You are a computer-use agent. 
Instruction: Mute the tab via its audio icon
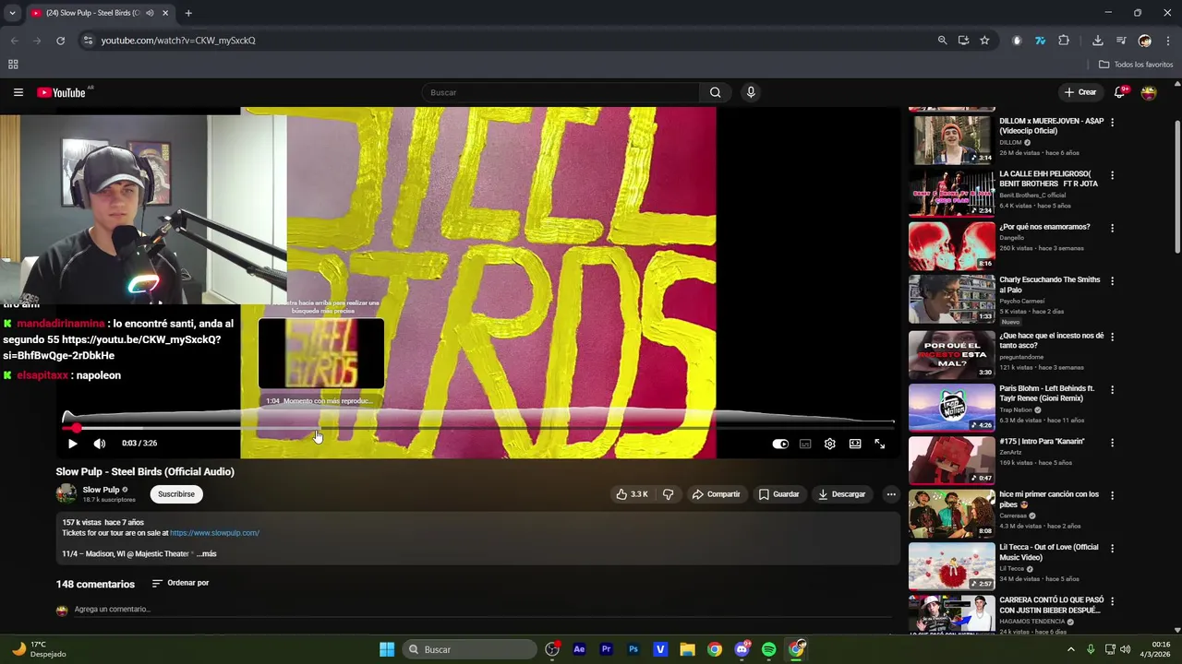click(150, 13)
